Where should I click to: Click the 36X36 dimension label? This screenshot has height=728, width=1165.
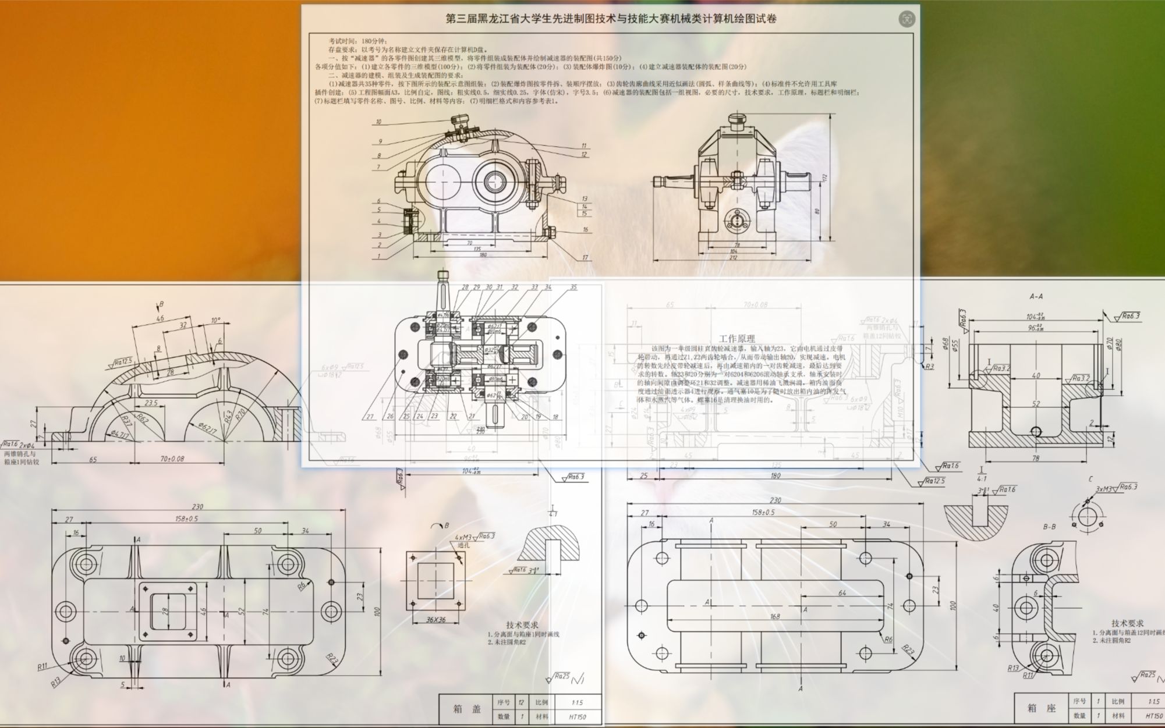pos(435,619)
